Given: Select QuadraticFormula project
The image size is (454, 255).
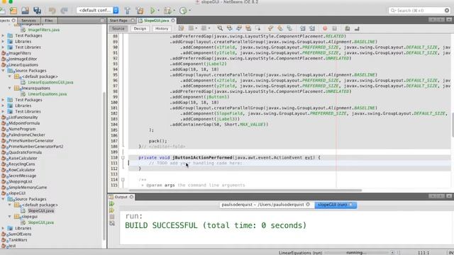Looking at the screenshot, I should click(25, 152).
